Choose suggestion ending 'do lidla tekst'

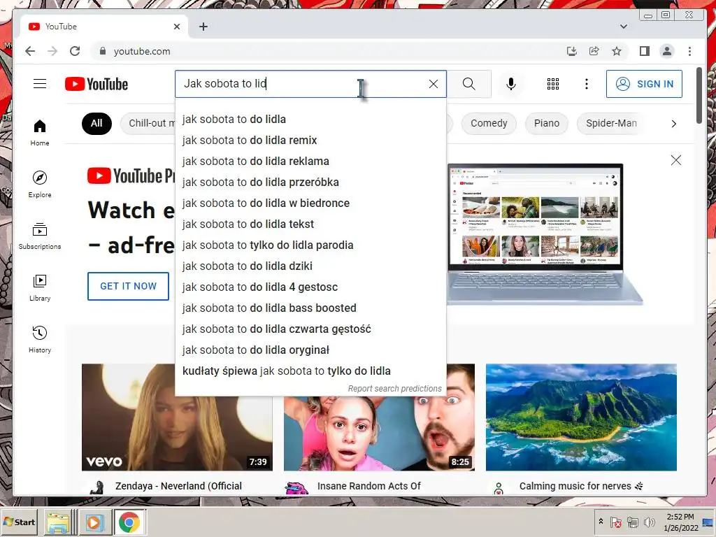310,224
